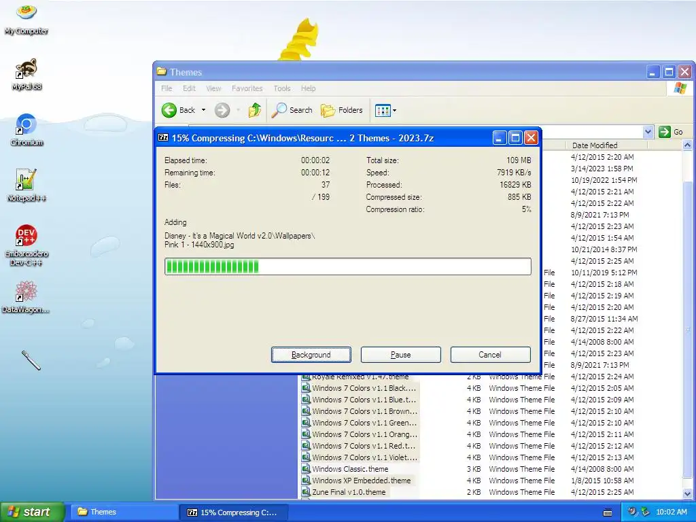Click date 10/11/2019 5:12 PM entry
Viewport: 696px width, 522px height.
(604, 273)
